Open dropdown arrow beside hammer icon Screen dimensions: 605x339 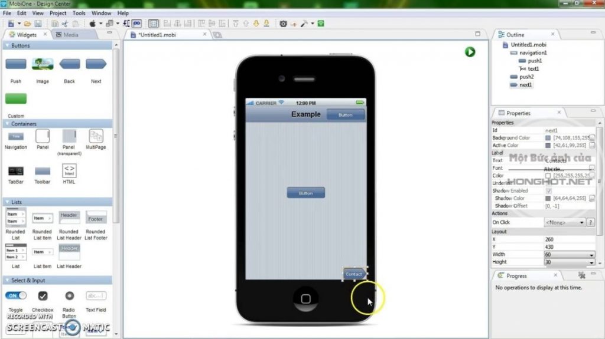click(x=313, y=24)
